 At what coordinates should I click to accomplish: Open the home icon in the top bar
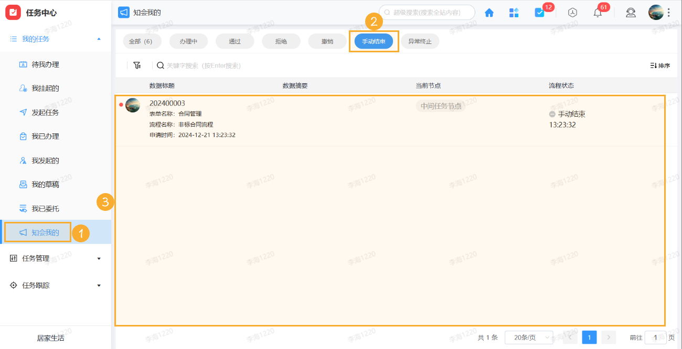coord(489,12)
